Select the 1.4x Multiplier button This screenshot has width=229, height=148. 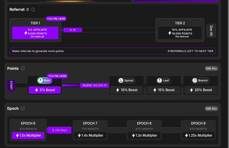pyautogui.click(x=90, y=136)
